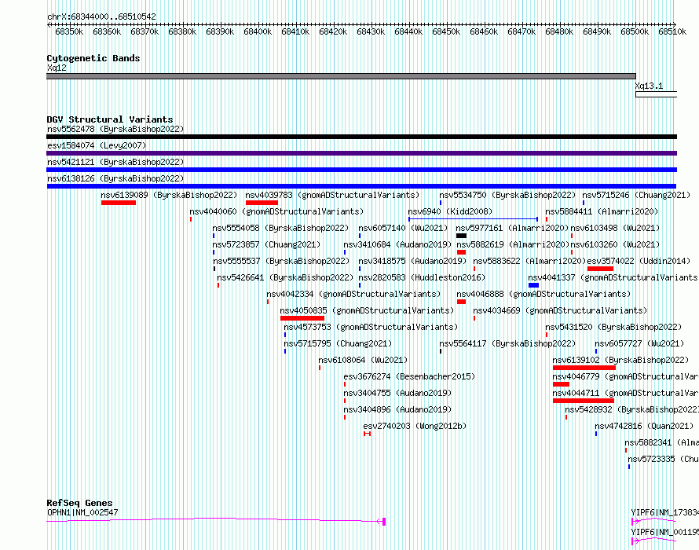Click the 68400k ruler tick label
Screen dimensions: 699x550
pos(258,31)
